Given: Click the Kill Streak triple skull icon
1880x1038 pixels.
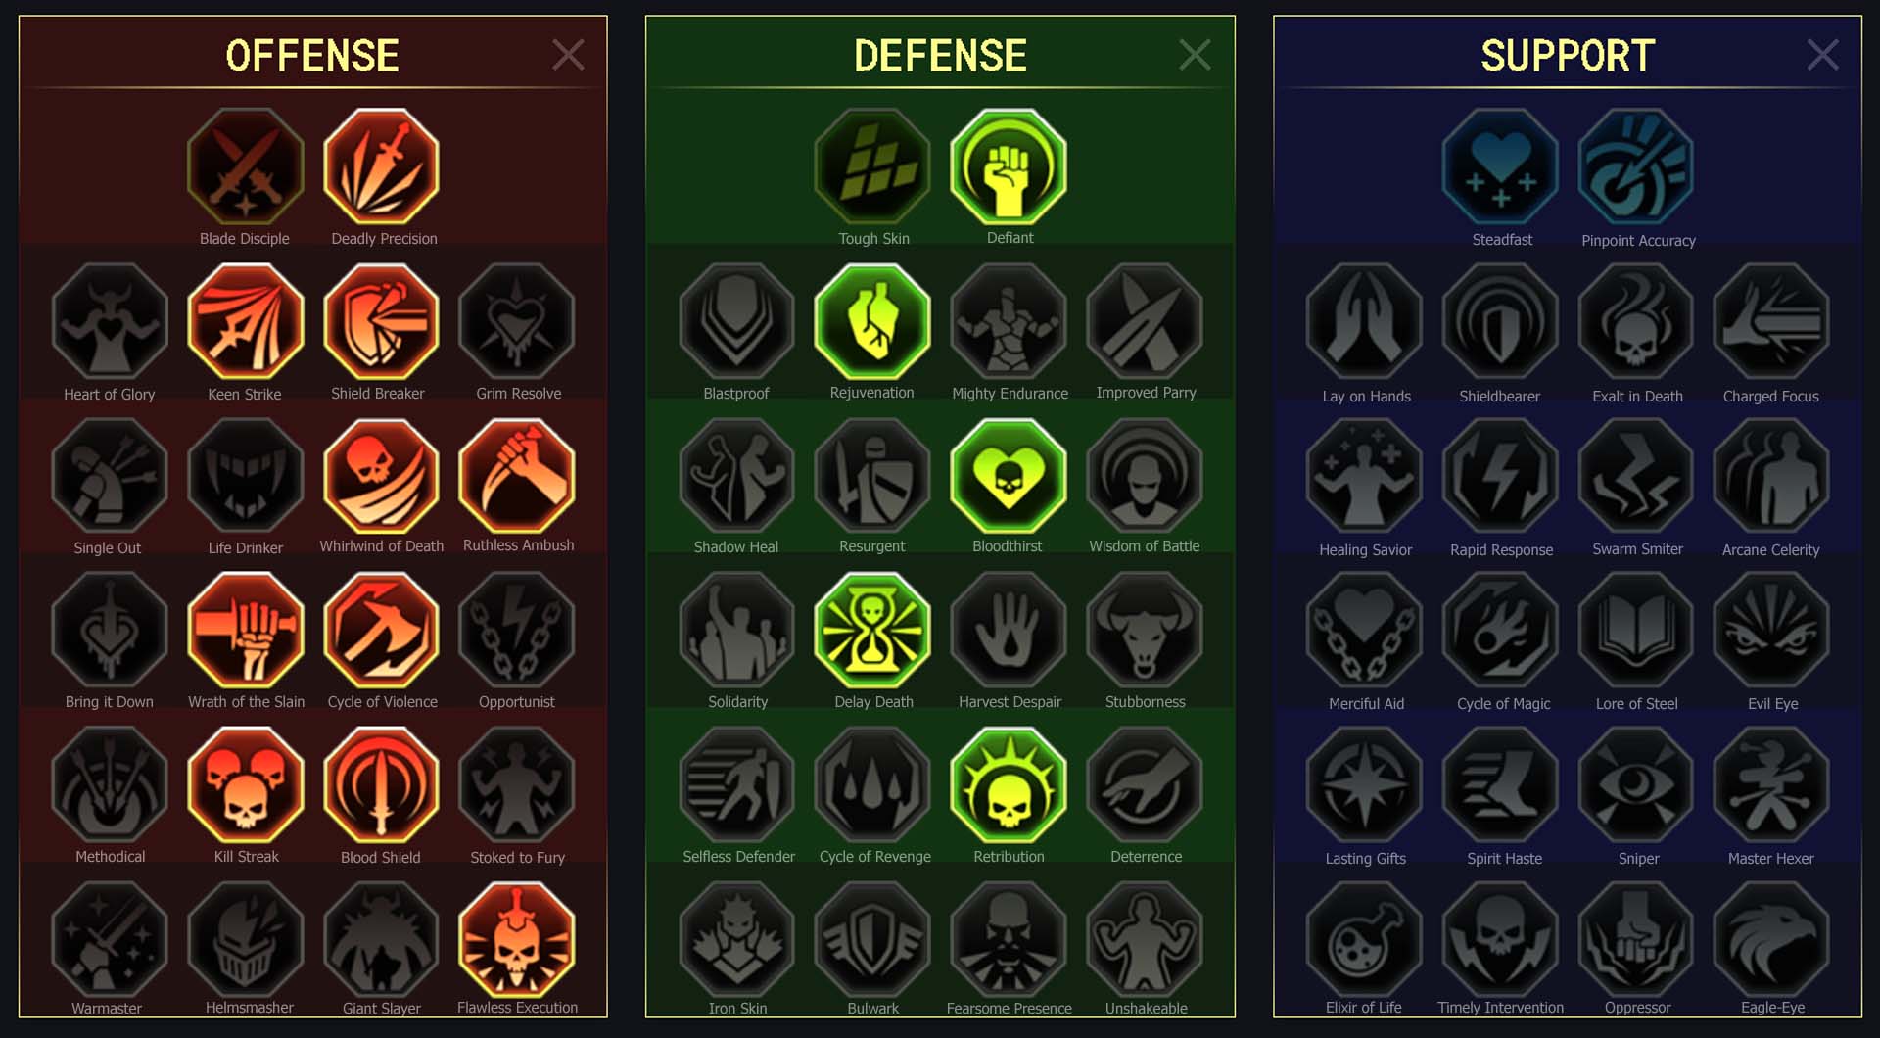Looking at the screenshot, I should [246, 785].
